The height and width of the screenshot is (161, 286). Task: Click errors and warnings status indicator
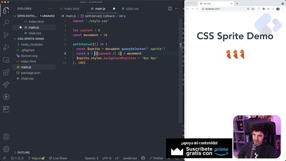17,158
